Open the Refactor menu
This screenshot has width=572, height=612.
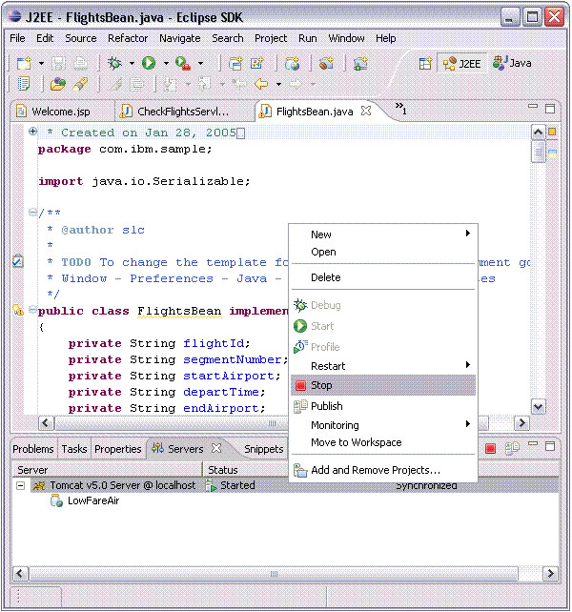128,38
